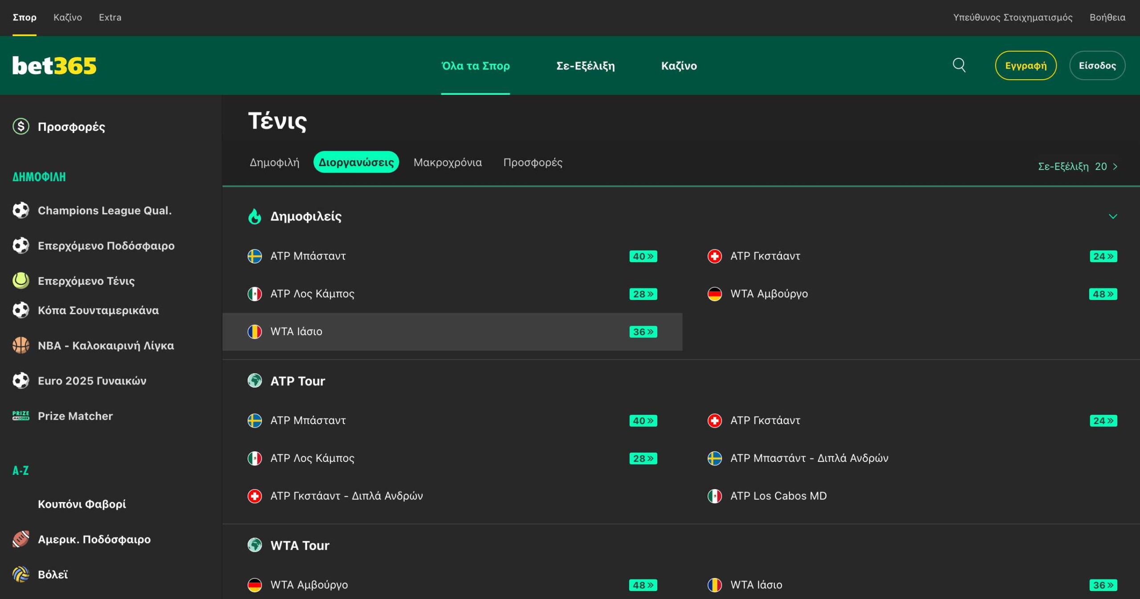Open 48 badge for WTA Αμβούργο under WTA Tour
The image size is (1140, 599).
(x=643, y=585)
